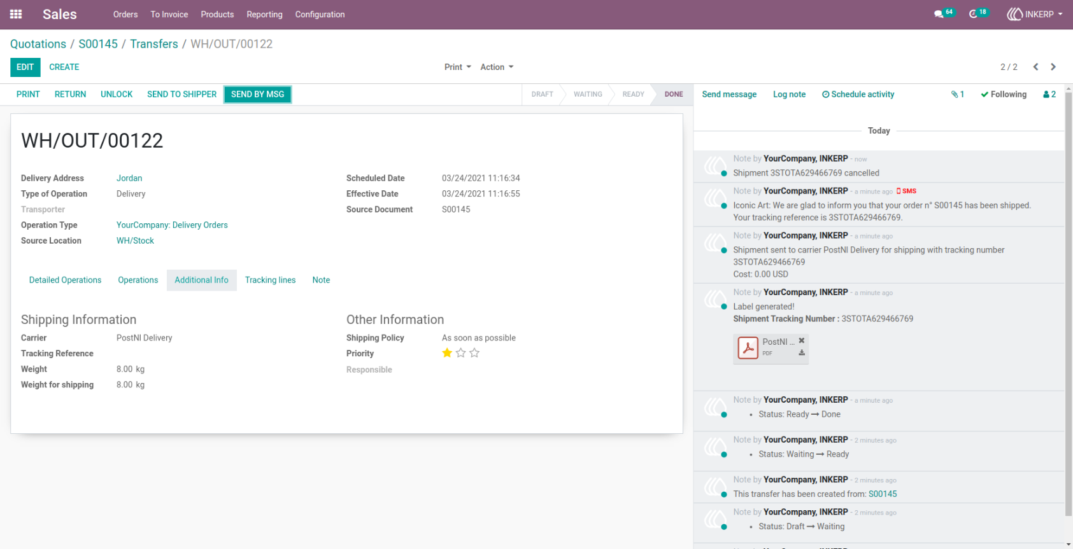
Task: Go back to Quotations breadcrumb
Action: pos(38,44)
